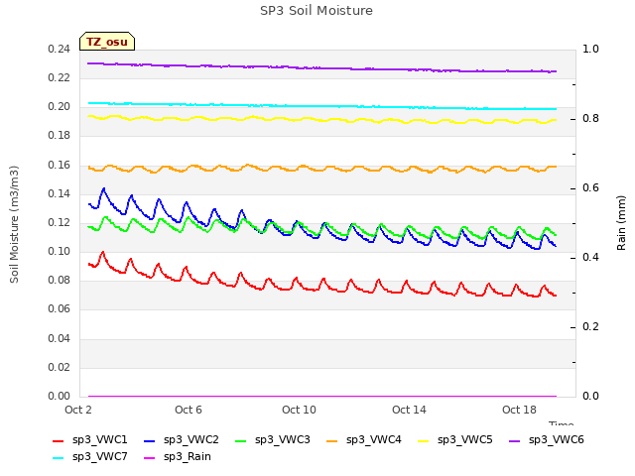The width and height of the screenshot is (635, 476).
Task: Click the 0.00 soil moisture tick label
Action: click(x=60, y=396)
